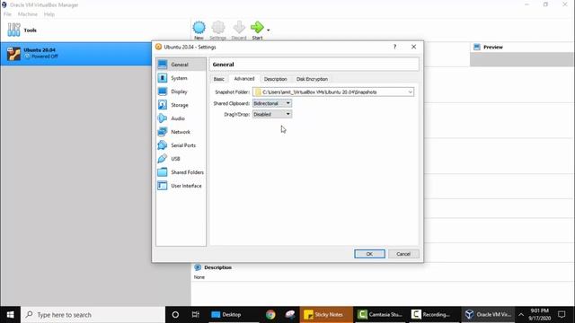Viewport: 575px width, 323px height.
Task: Open Sticky Notes from taskbar
Action: pos(326,315)
